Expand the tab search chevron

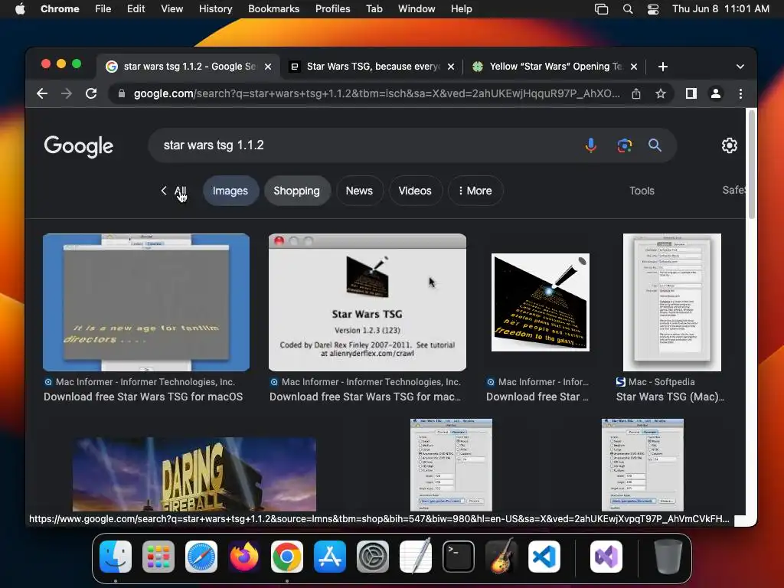pos(740,67)
